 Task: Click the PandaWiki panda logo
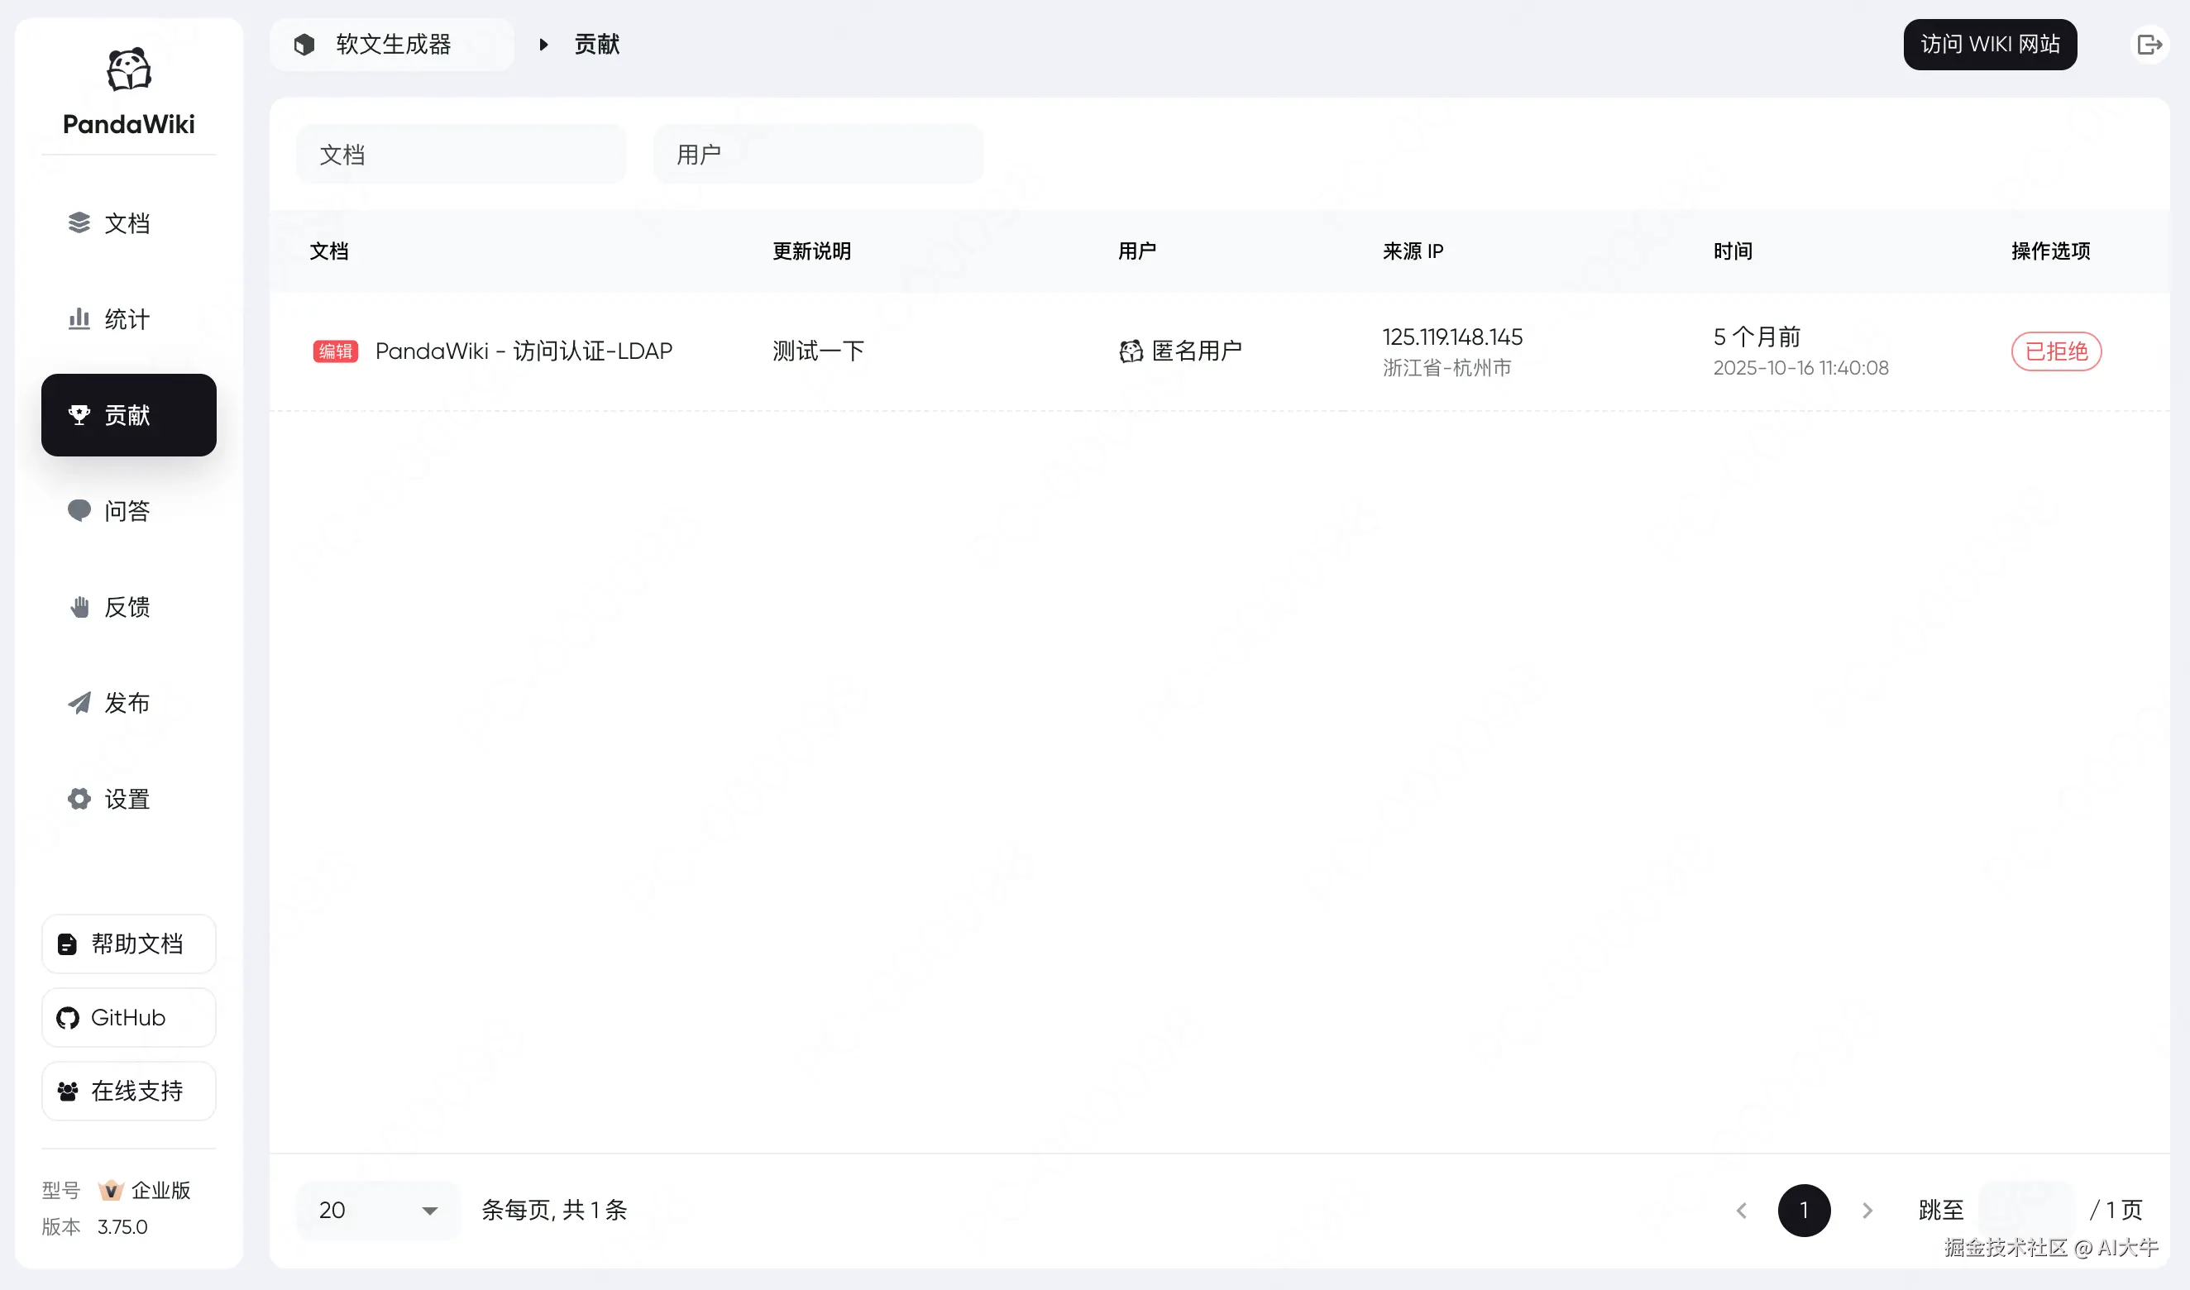(x=129, y=70)
